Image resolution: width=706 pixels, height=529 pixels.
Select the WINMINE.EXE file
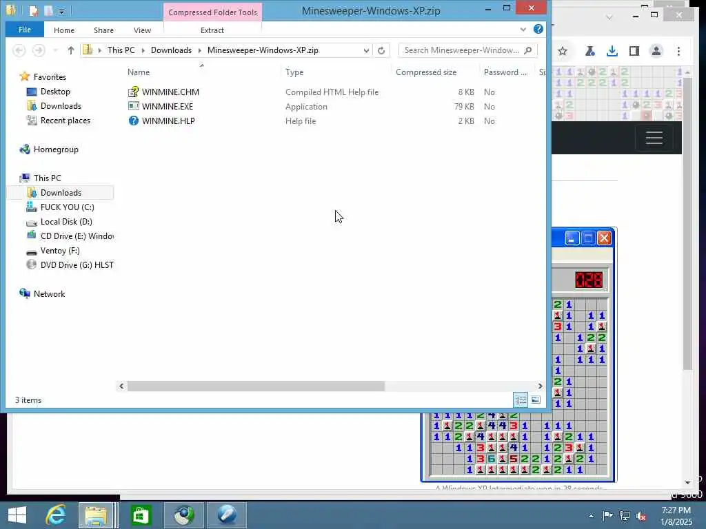[168, 106]
